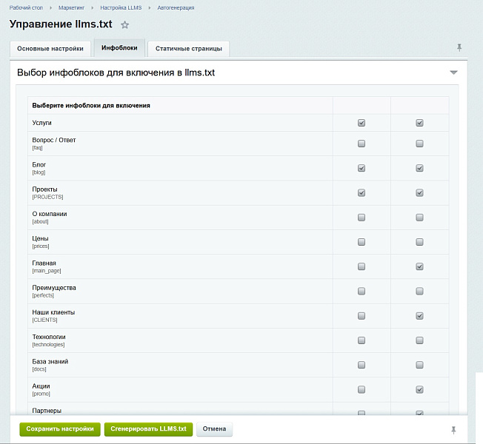483x444 pixels.
Task: Click the Сохранить настройки button
Action: point(60,428)
